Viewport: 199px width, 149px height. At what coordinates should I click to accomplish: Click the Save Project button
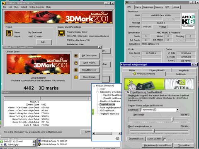point(89,63)
